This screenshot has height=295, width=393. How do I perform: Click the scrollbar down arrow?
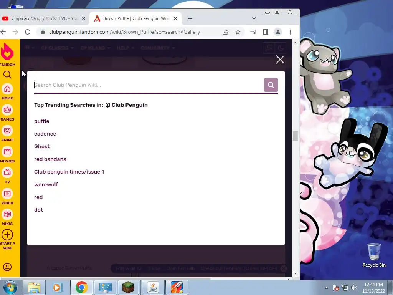coord(295,273)
